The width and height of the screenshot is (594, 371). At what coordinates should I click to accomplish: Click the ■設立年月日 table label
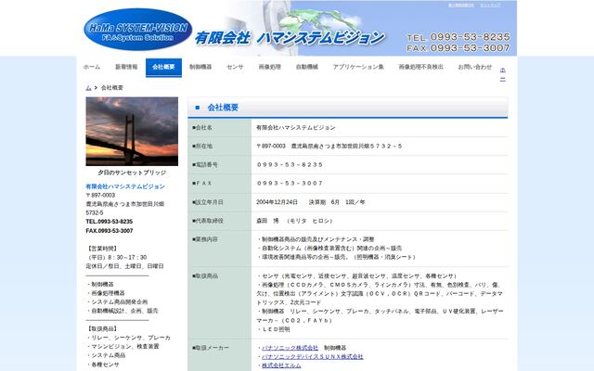click(208, 202)
